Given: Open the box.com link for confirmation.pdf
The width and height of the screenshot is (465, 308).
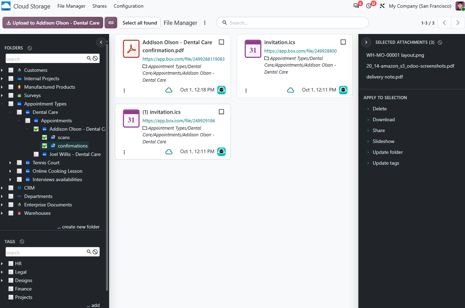Looking at the screenshot, I should tap(184, 59).
